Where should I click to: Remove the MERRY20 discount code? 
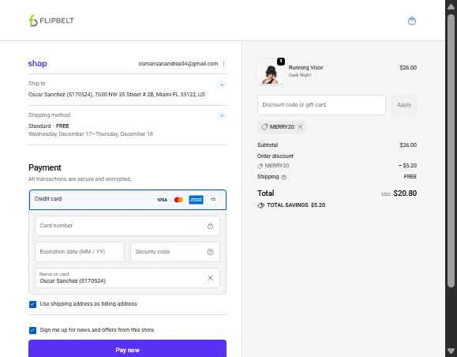point(300,127)
